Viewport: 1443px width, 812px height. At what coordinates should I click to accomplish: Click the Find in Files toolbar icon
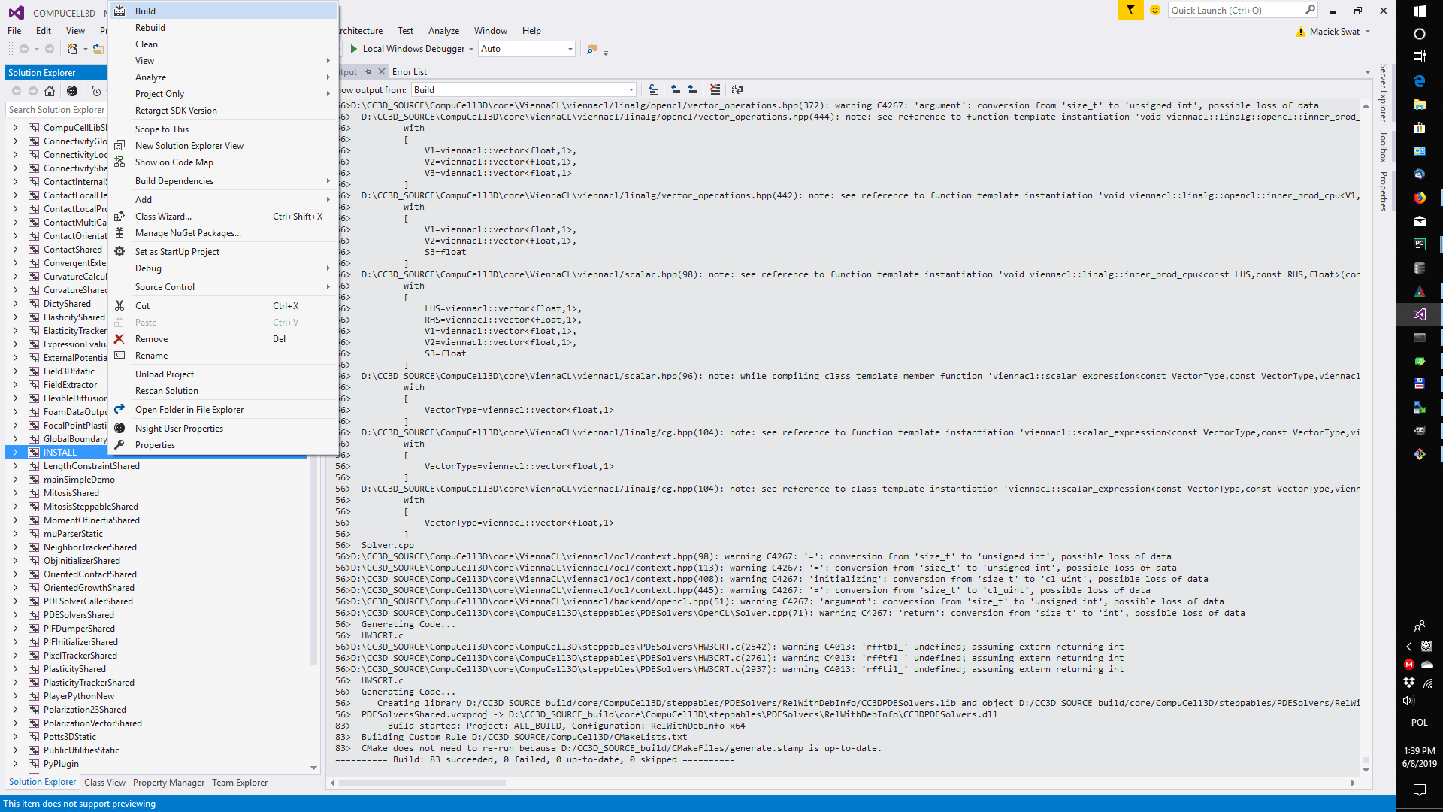[x=592, y=49]
